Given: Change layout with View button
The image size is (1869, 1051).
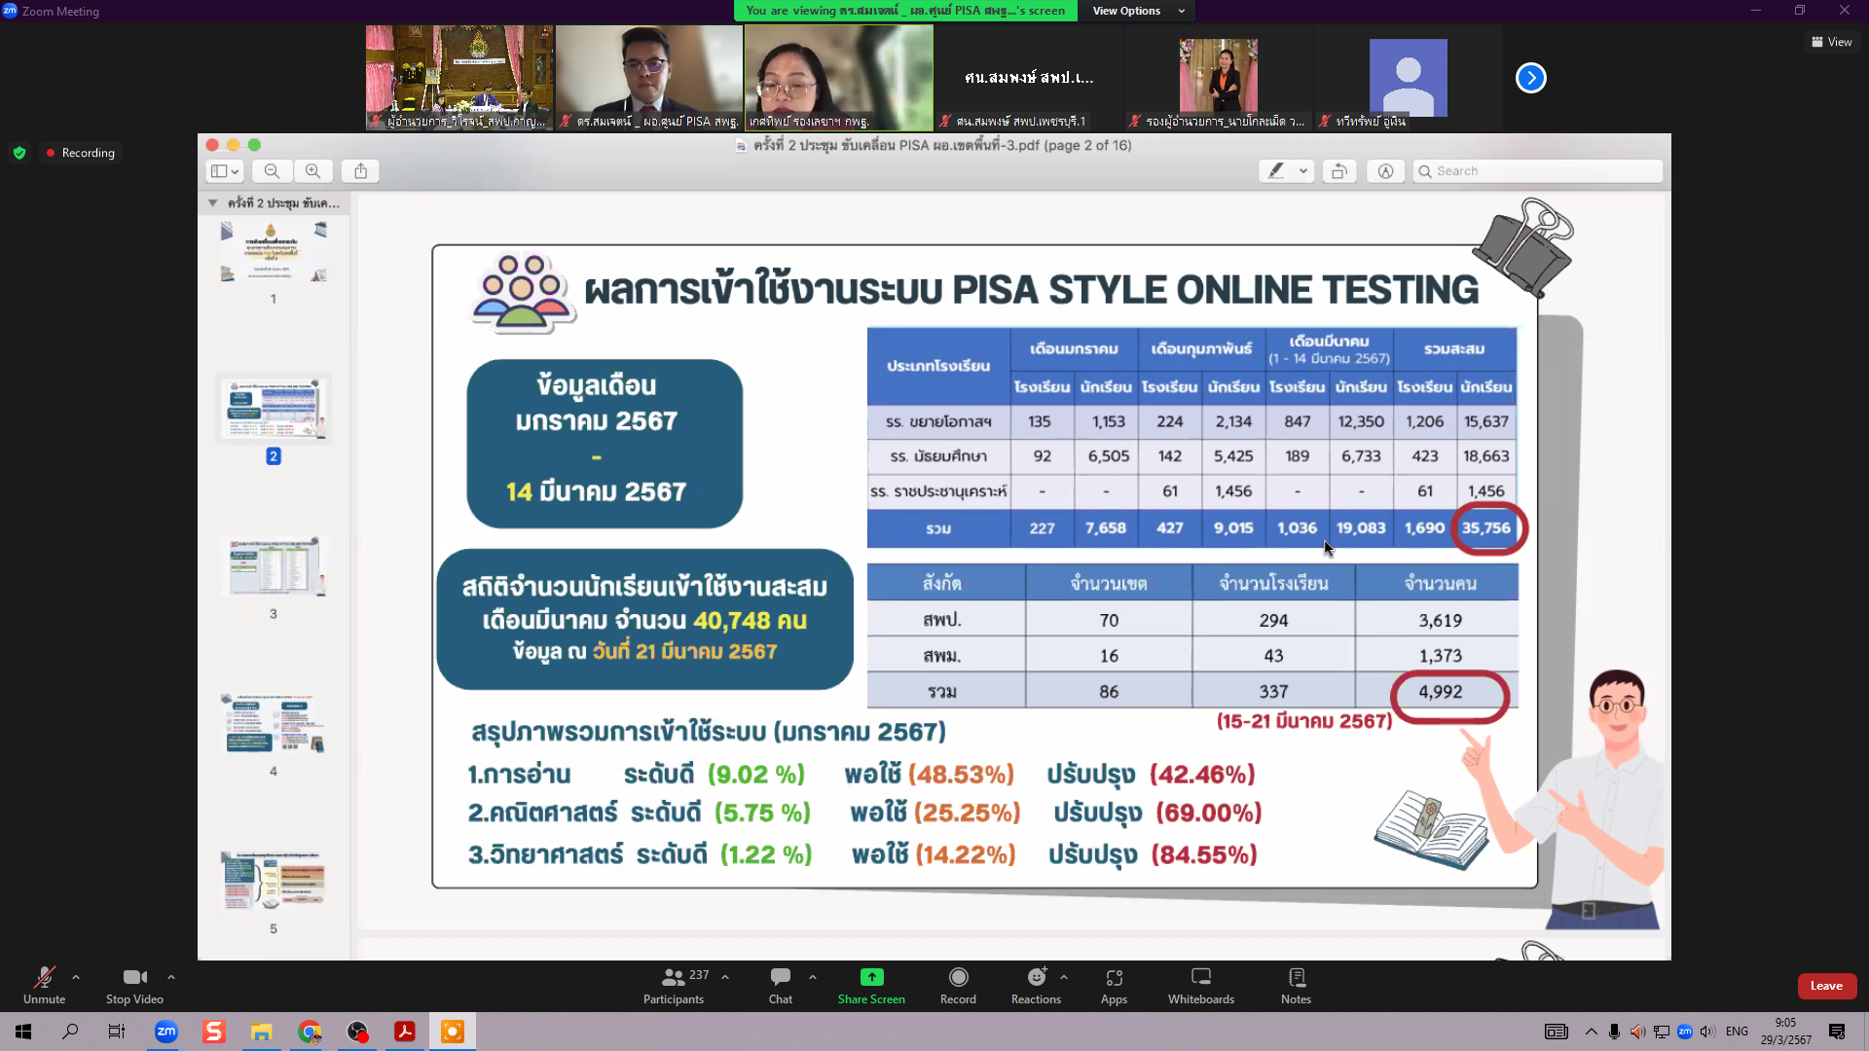Looking at the screenshot, I should coord(1832,42).
